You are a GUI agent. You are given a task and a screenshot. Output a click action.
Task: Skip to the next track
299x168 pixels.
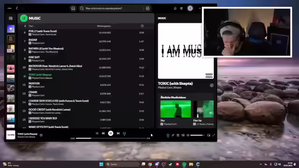pos(118,133)
